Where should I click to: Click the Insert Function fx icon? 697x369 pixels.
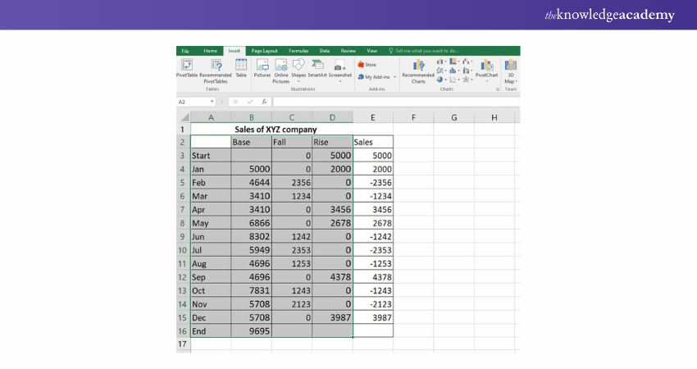264,102
